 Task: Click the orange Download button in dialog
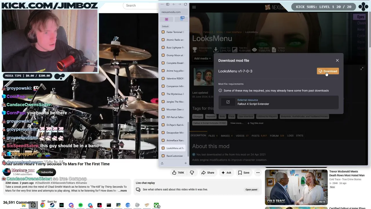(328, 71)
